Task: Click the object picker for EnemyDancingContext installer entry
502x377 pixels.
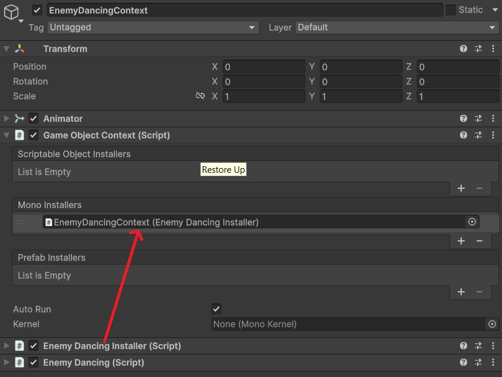Action: (472, 222)
